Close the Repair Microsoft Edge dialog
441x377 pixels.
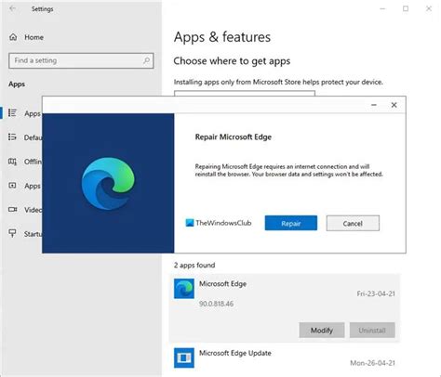pyautogui.click(x=394, y=105)
